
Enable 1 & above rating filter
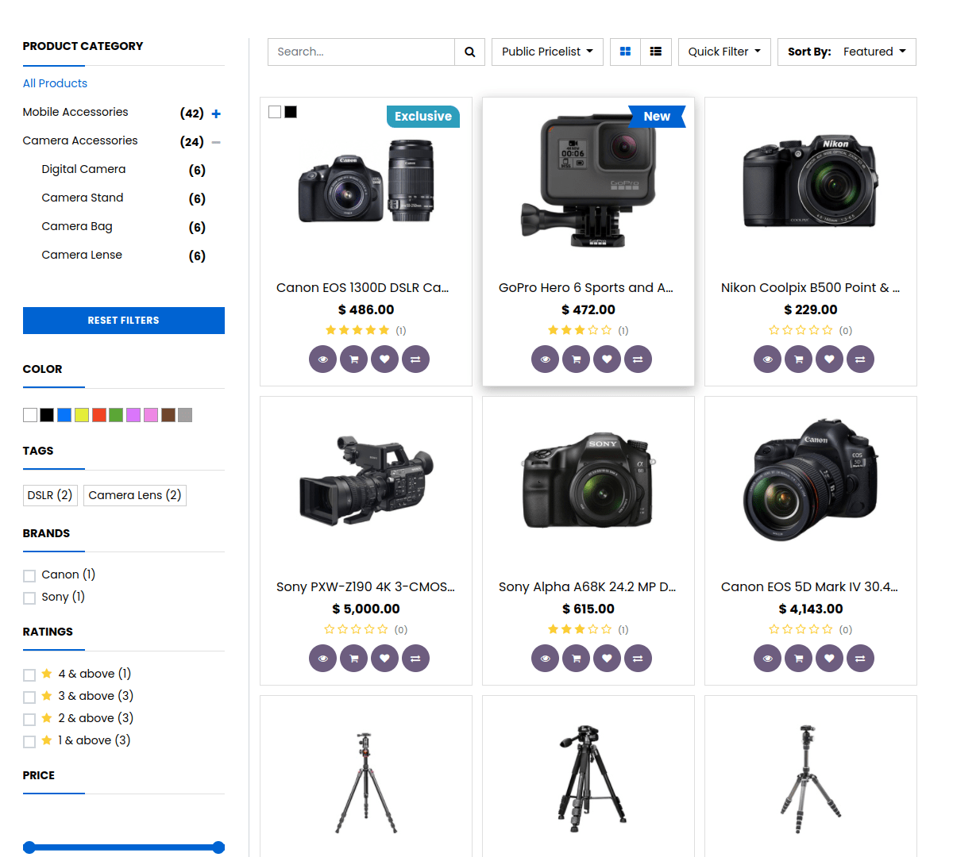point(29,742)
